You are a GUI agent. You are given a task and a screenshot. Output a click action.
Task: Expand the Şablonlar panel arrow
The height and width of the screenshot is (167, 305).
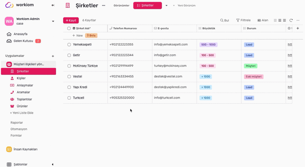point(53,164)
